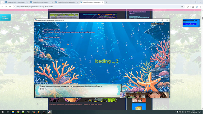
Task: Open a new browser tab
Action: (x=106, y=2)
